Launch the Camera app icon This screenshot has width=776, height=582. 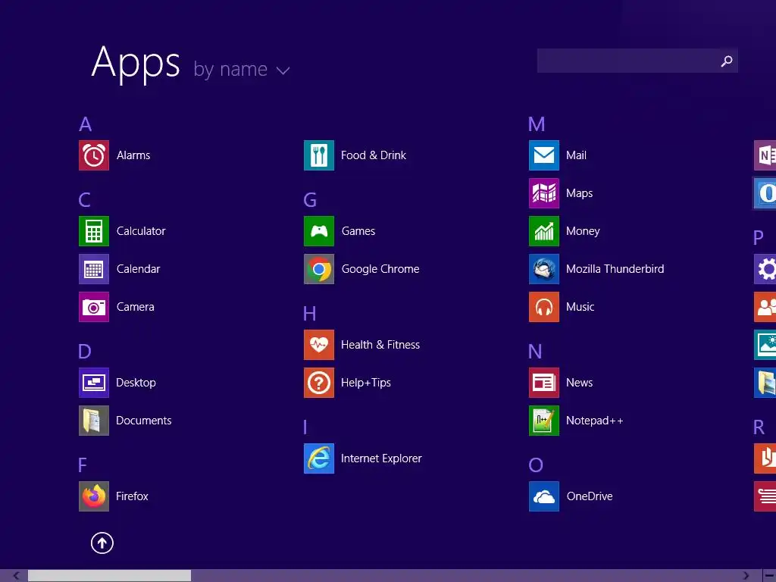93,307
